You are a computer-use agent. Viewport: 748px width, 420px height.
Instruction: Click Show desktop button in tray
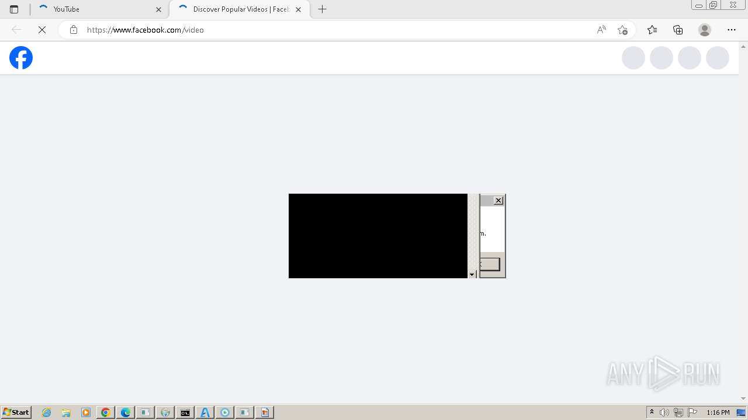pyautogui.click(x=742, y=412)
